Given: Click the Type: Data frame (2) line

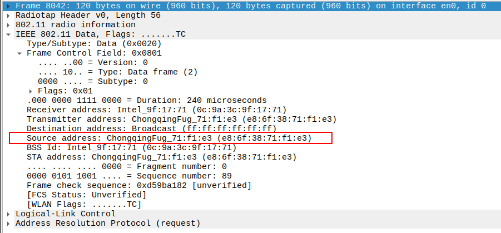Looking at the screenshot, I should click(x=118, y=72).
